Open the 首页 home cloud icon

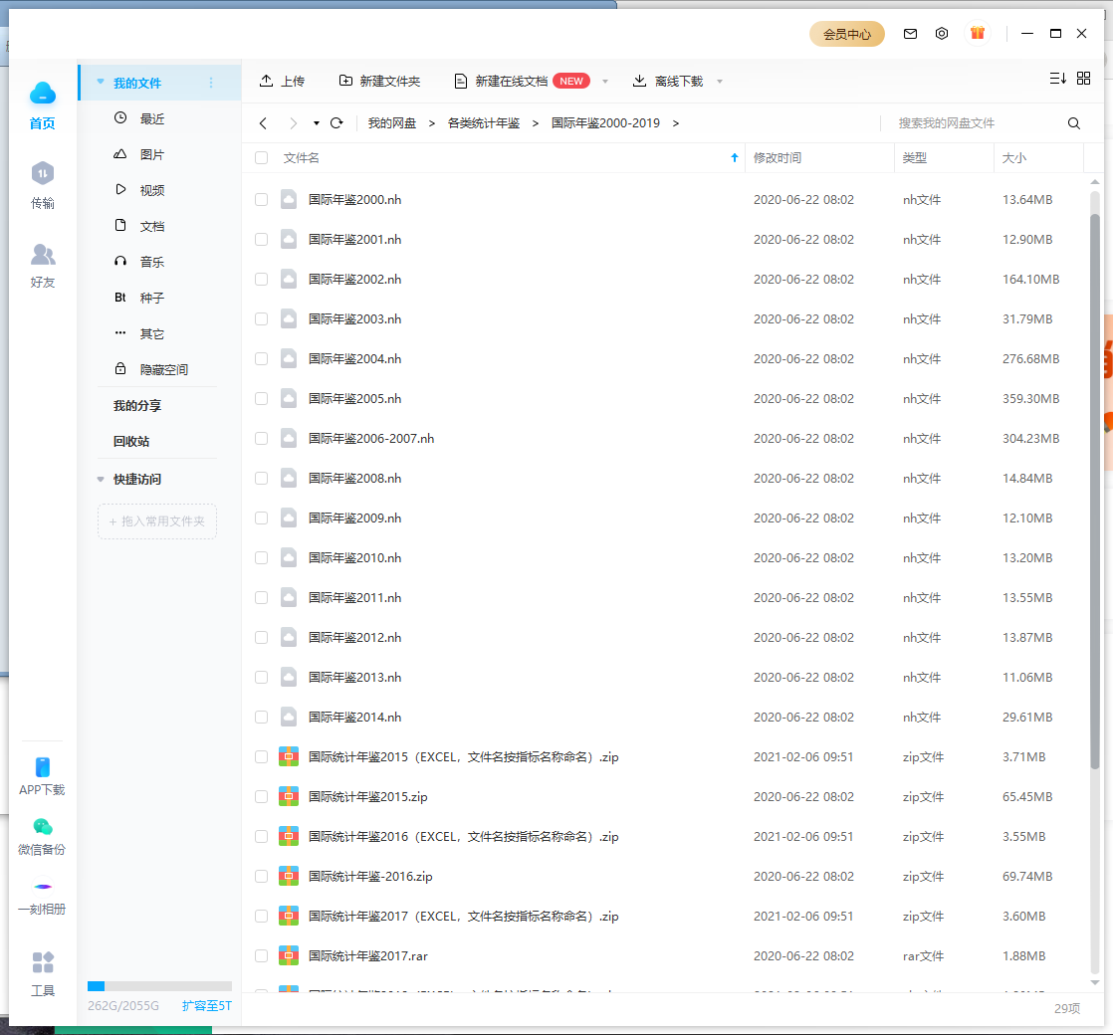(43, 94)
